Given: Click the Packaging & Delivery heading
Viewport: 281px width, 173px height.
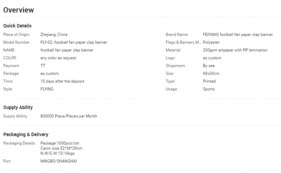Looking at the screenshot, I should (26, 134).
